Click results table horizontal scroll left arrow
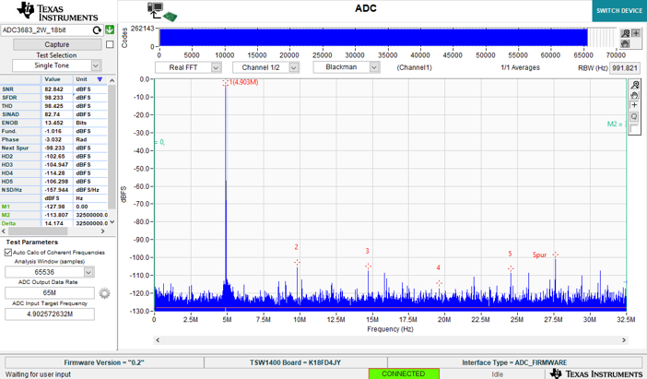647x379 pixels. (x=4, y=231)
